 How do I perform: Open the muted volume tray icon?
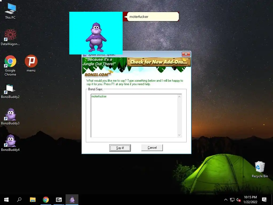pyautogui.click(x=238, y=200)
